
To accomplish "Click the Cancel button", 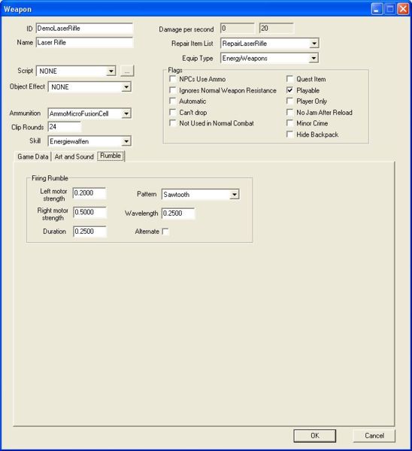I will (374, 435).
